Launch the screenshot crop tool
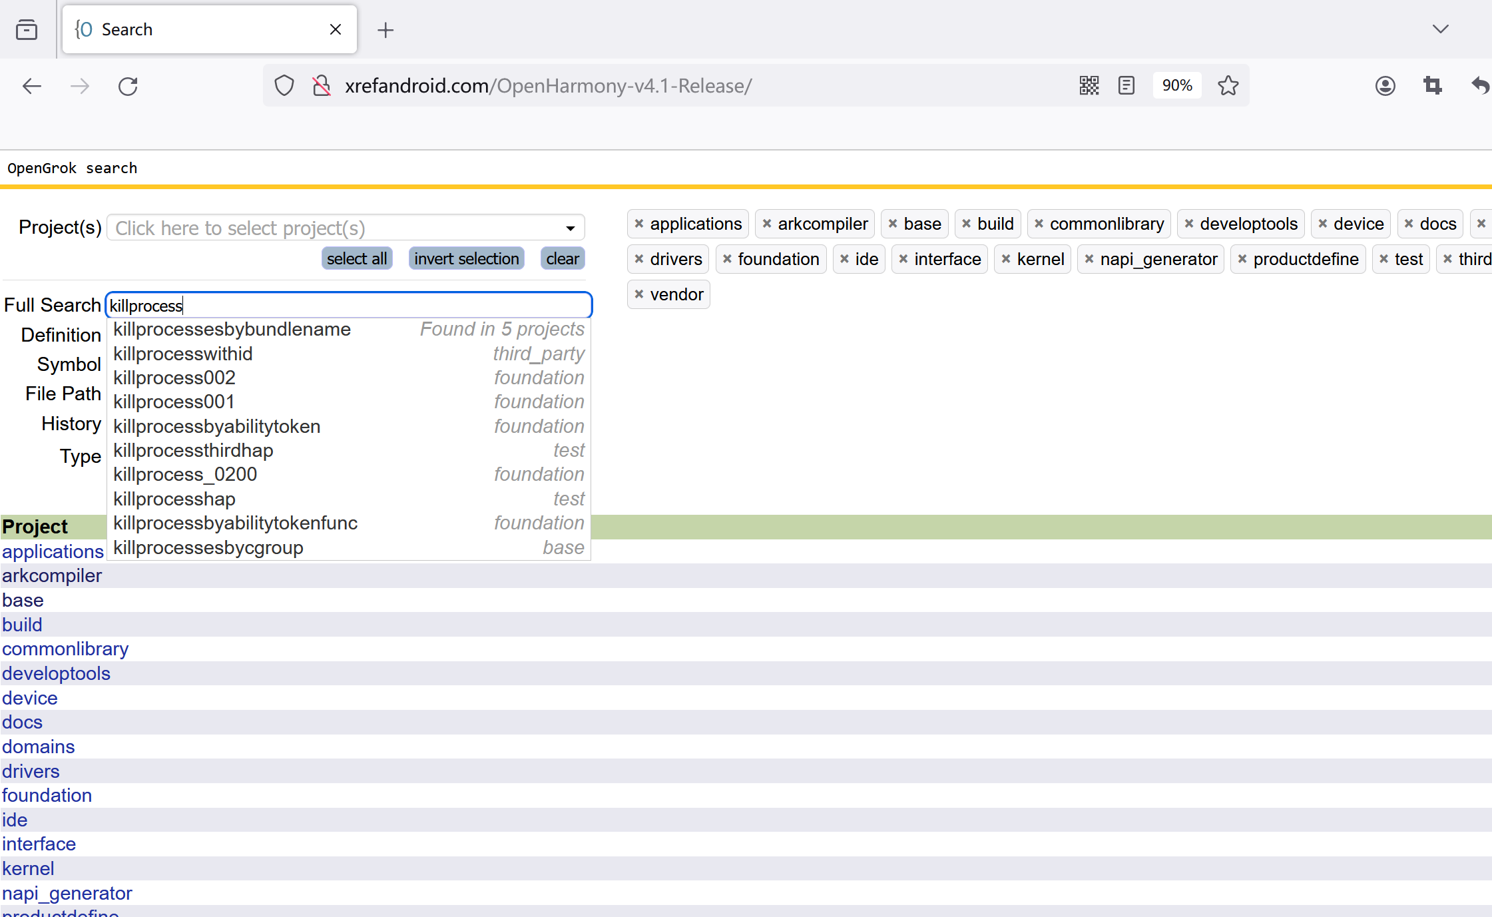The height and width of the screenshot is (917, 1492). pyautogui.click(x=1433, y=85)
